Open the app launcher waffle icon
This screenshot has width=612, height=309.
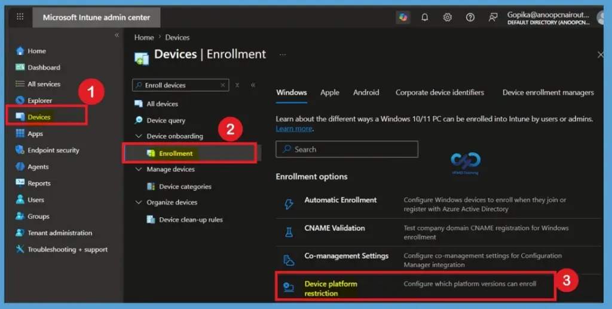[x=20, y=16]
